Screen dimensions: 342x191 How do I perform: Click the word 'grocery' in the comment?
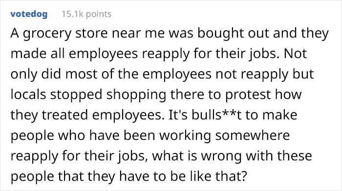tap(47, 34)
